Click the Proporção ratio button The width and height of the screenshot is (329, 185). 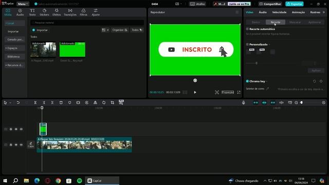click(x=228, y=92)
